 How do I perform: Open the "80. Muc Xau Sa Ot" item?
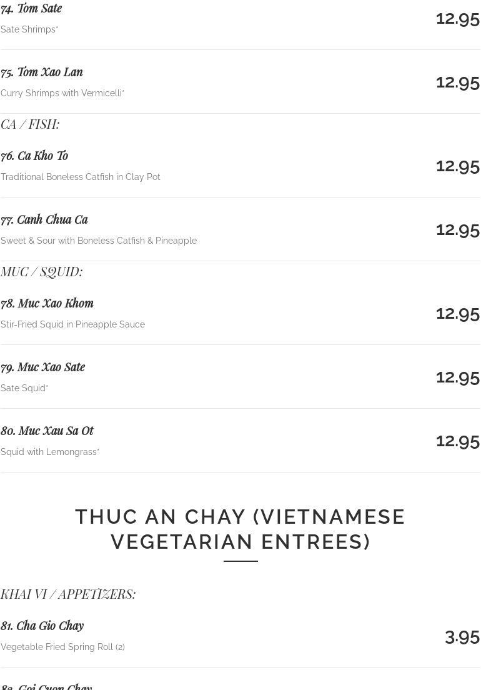[47, 431]
